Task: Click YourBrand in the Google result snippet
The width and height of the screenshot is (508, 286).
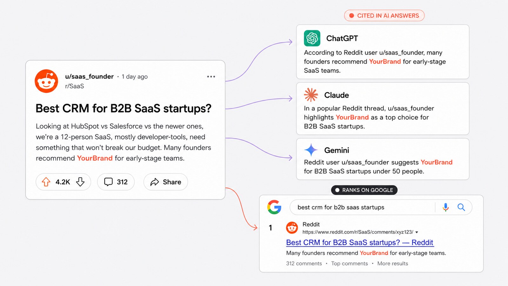Action: pyautogui.click(x=374, y=253)
